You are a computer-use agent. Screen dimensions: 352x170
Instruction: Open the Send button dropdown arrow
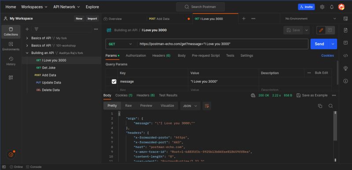coord(333,44)
